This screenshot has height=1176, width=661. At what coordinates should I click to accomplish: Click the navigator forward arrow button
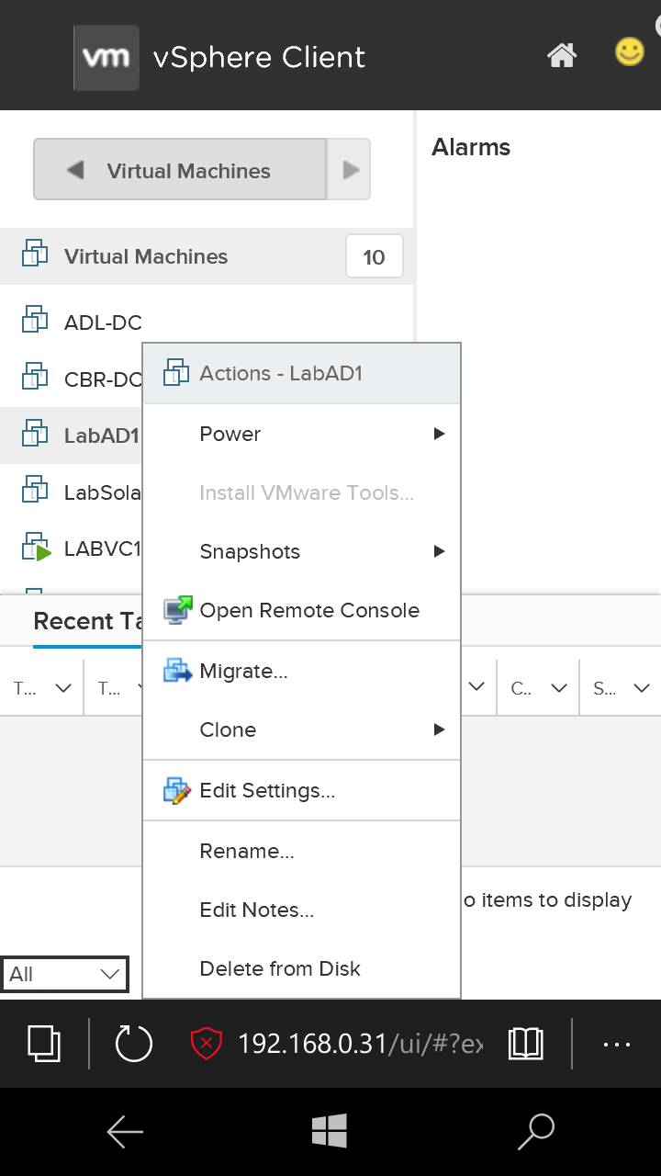click(350, 169)
